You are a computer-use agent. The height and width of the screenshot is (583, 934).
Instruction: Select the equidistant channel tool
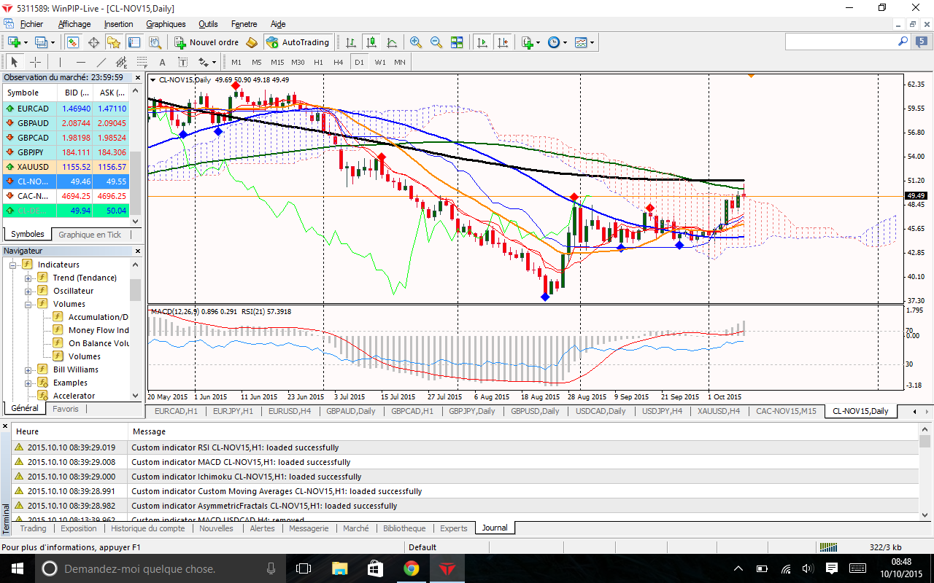[122, 62]
